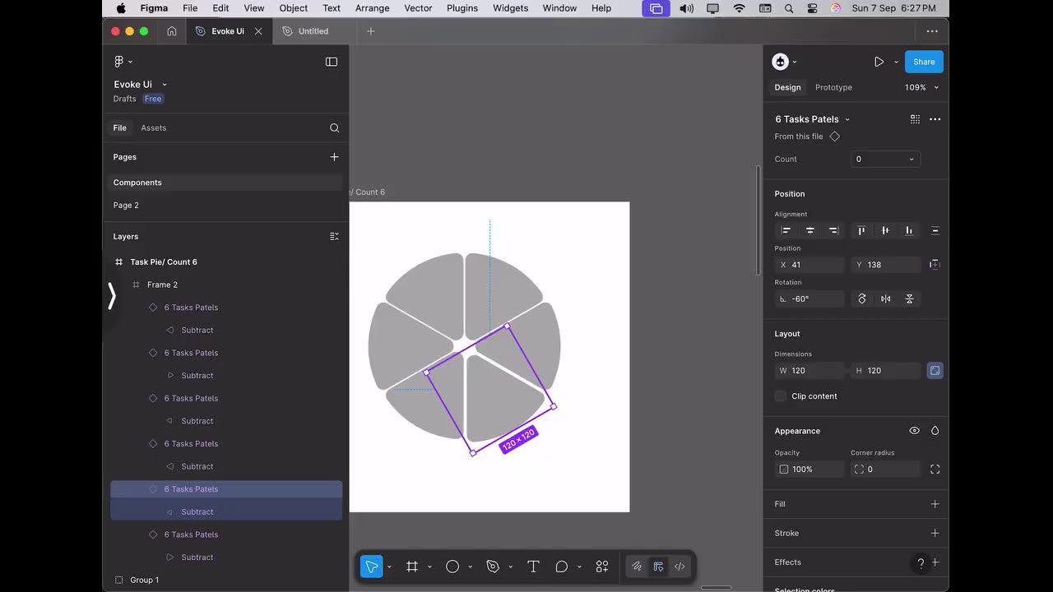This screenshot has height=592, width=1053.
Task: Switch to Dev Mode code icon
Action: click(x=680, y=567)
